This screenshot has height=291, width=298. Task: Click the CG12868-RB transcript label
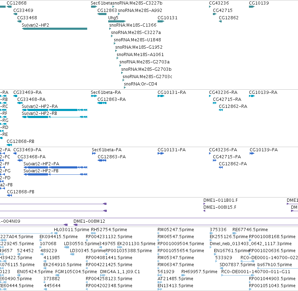point(21,141)
